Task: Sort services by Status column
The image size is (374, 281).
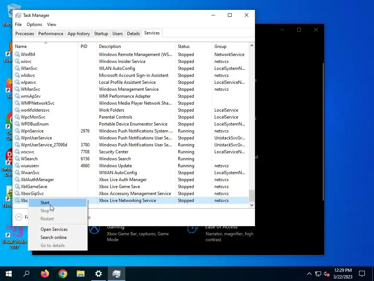Action: point(194,46)
